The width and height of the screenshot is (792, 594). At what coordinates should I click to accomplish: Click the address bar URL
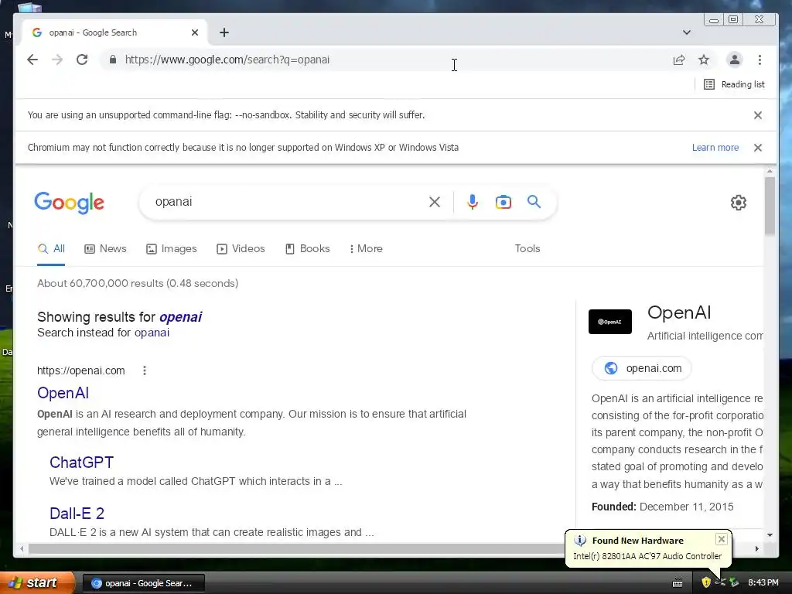pyautogui.click(x=227, y=60)
